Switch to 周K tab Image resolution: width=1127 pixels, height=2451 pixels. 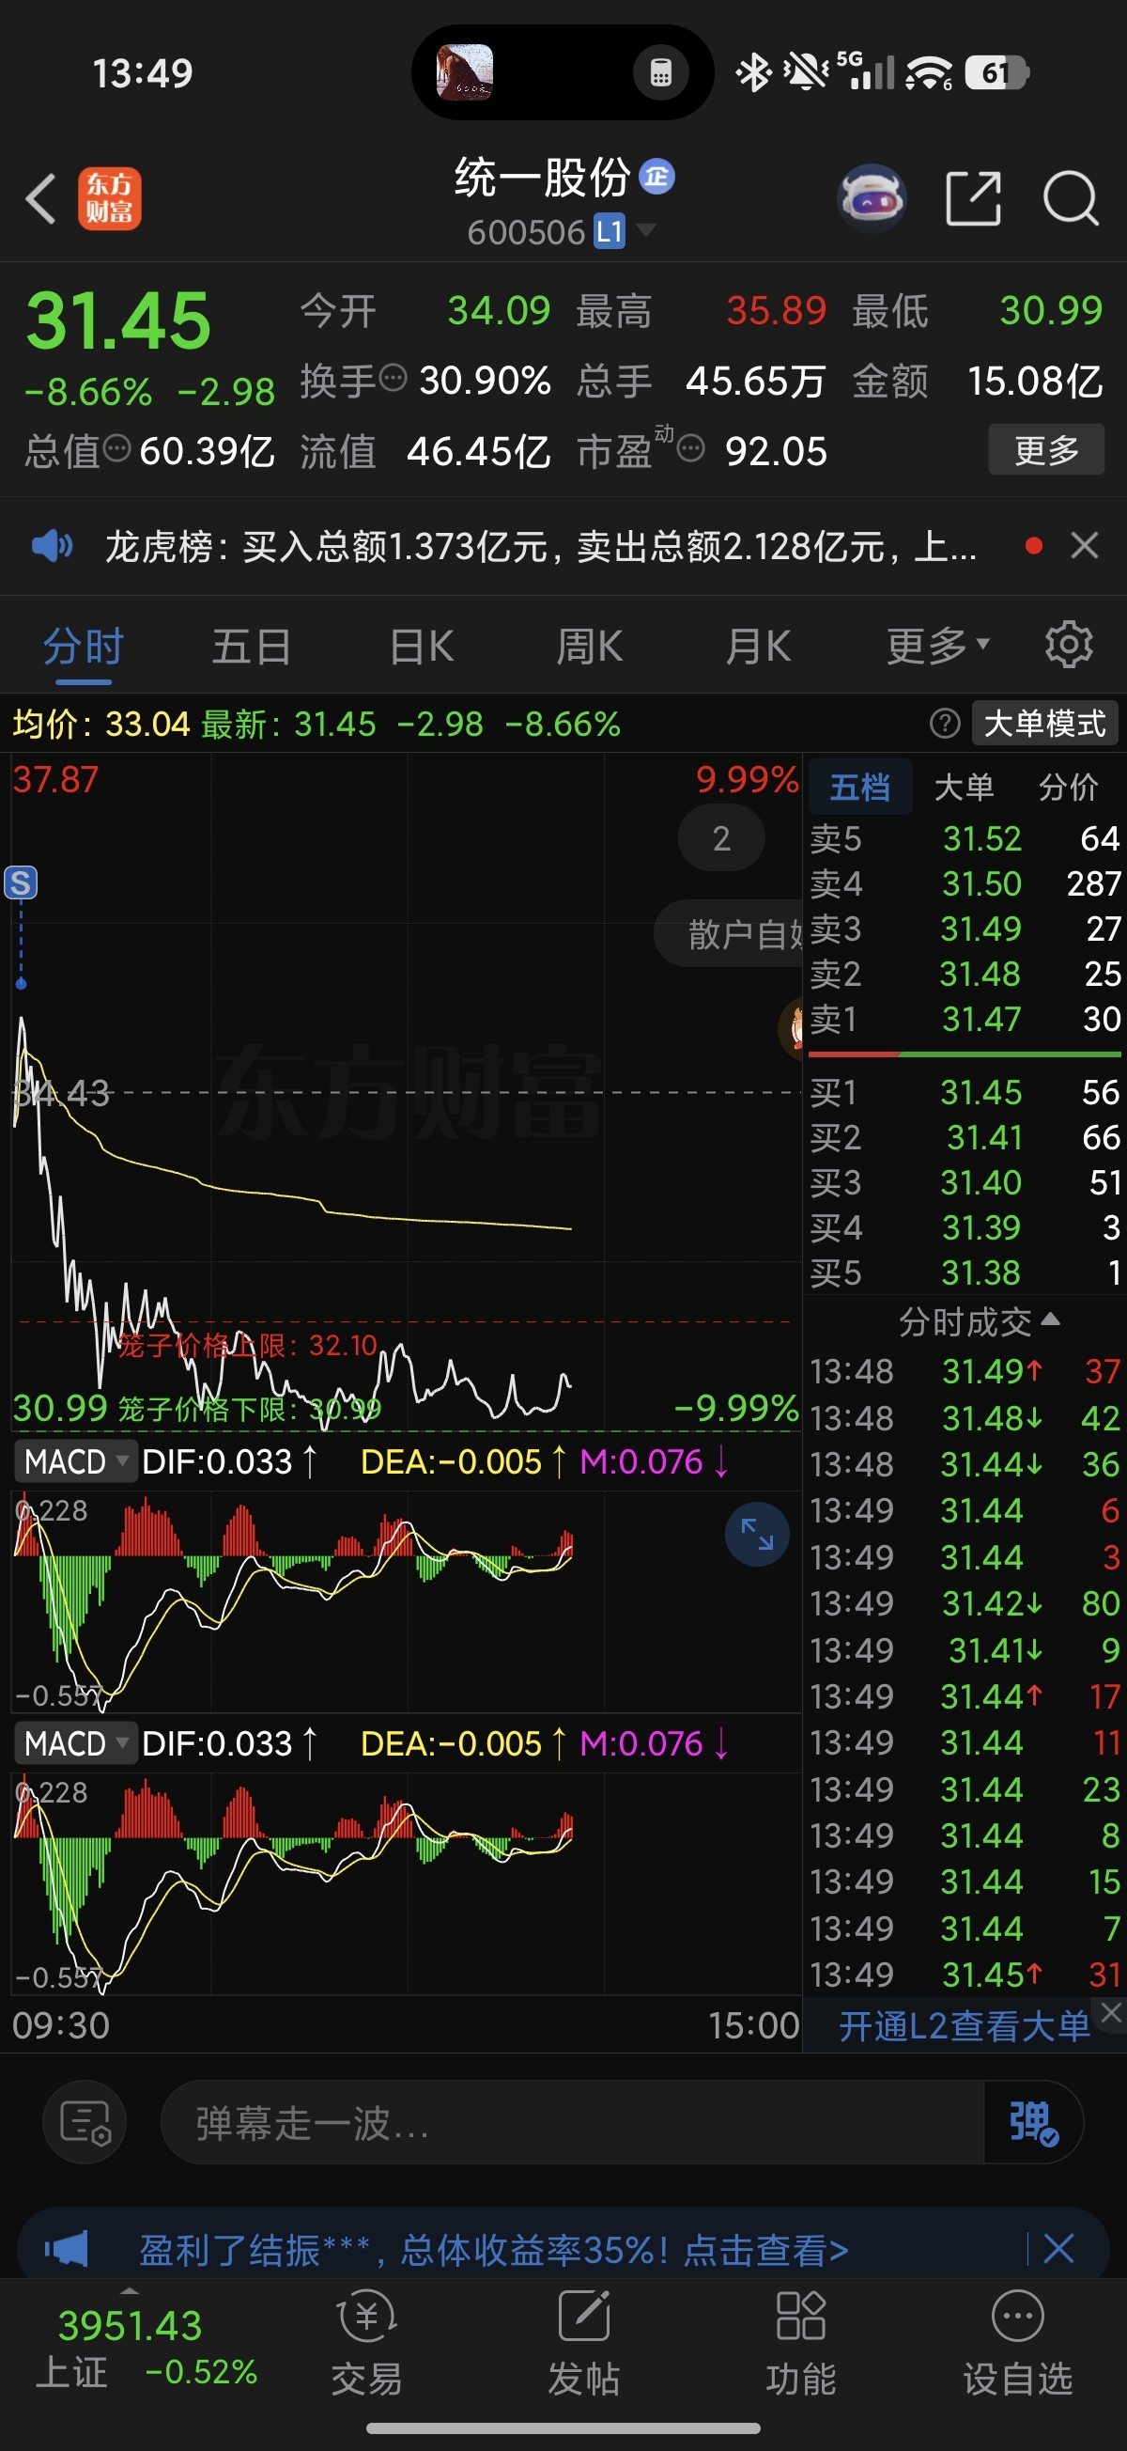[590, 647]
